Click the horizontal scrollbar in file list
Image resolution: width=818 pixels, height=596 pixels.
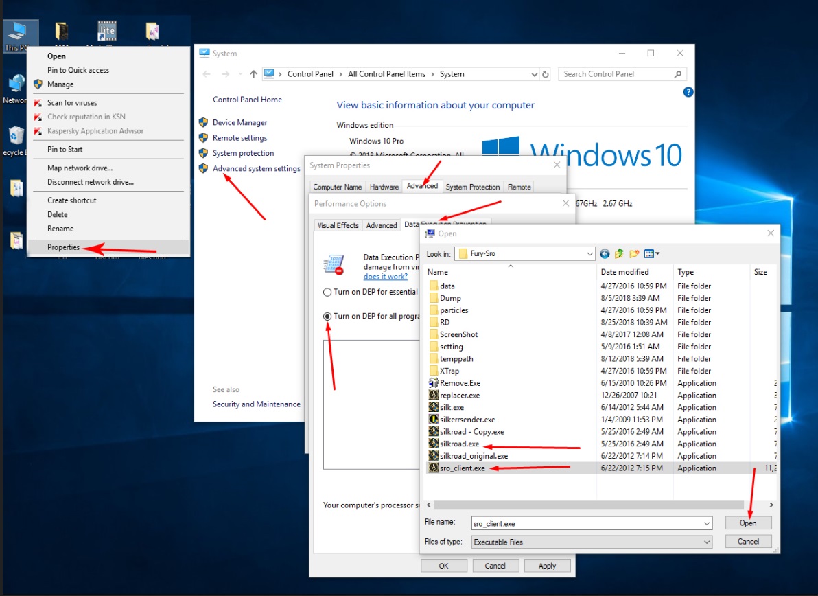[589, 505]
